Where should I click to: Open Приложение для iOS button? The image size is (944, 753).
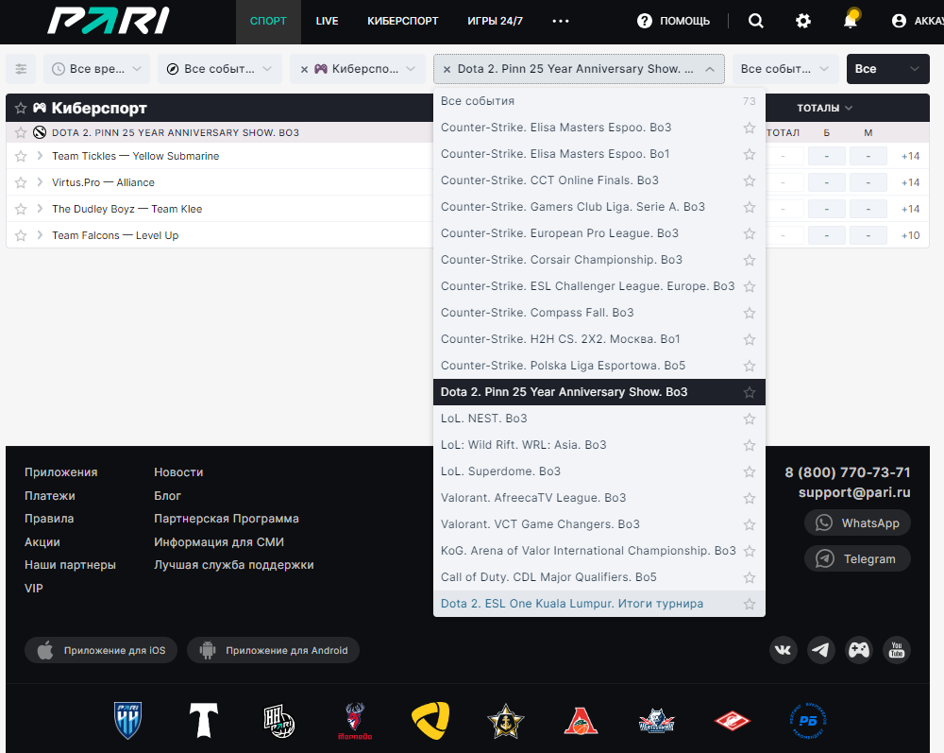click(x=101, y=651)
